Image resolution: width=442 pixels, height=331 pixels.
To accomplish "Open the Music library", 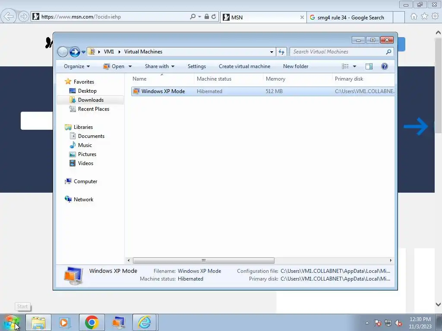I will click(x=85, y=145).
